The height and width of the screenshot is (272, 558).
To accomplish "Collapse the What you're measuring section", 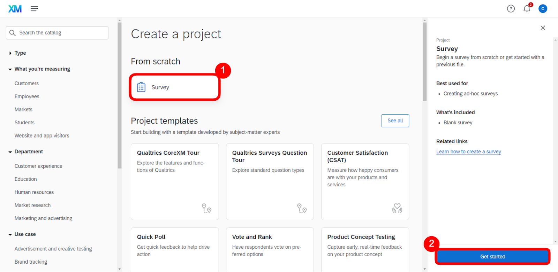I will [x=10, y=69].
